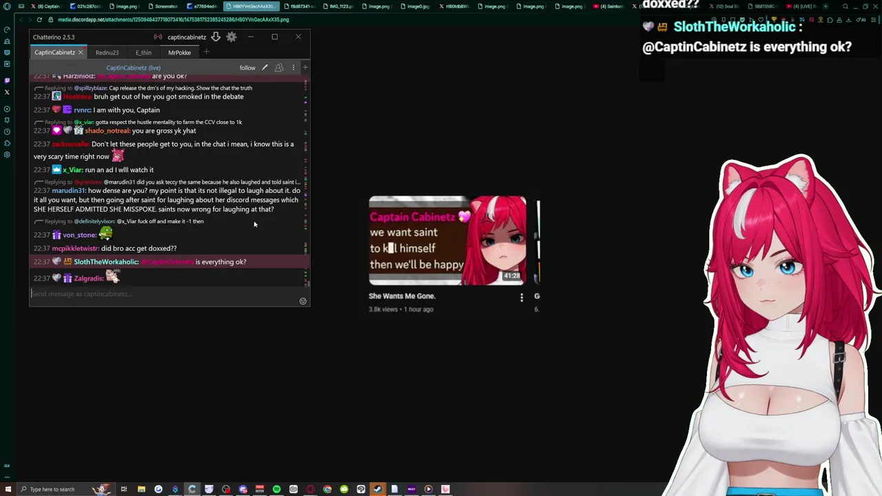Click username Zalgradis in chat

click(88, 278)
